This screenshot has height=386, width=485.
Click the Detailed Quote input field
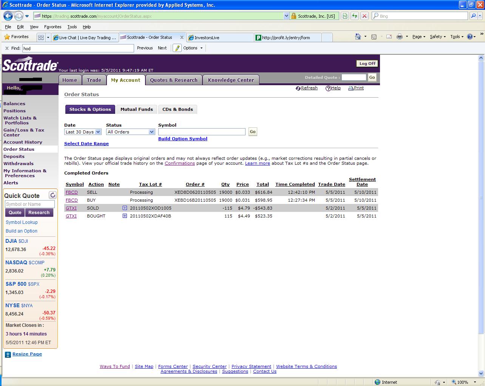[354, 77]
